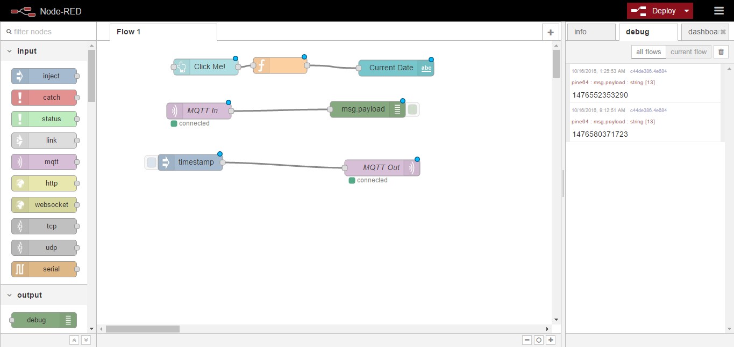Collapse all palette categories icon
The height and width of the screenshot is (347, 734).
click(x=74, y=340)
